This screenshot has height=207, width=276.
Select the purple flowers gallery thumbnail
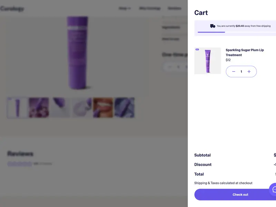coord(39,108)
